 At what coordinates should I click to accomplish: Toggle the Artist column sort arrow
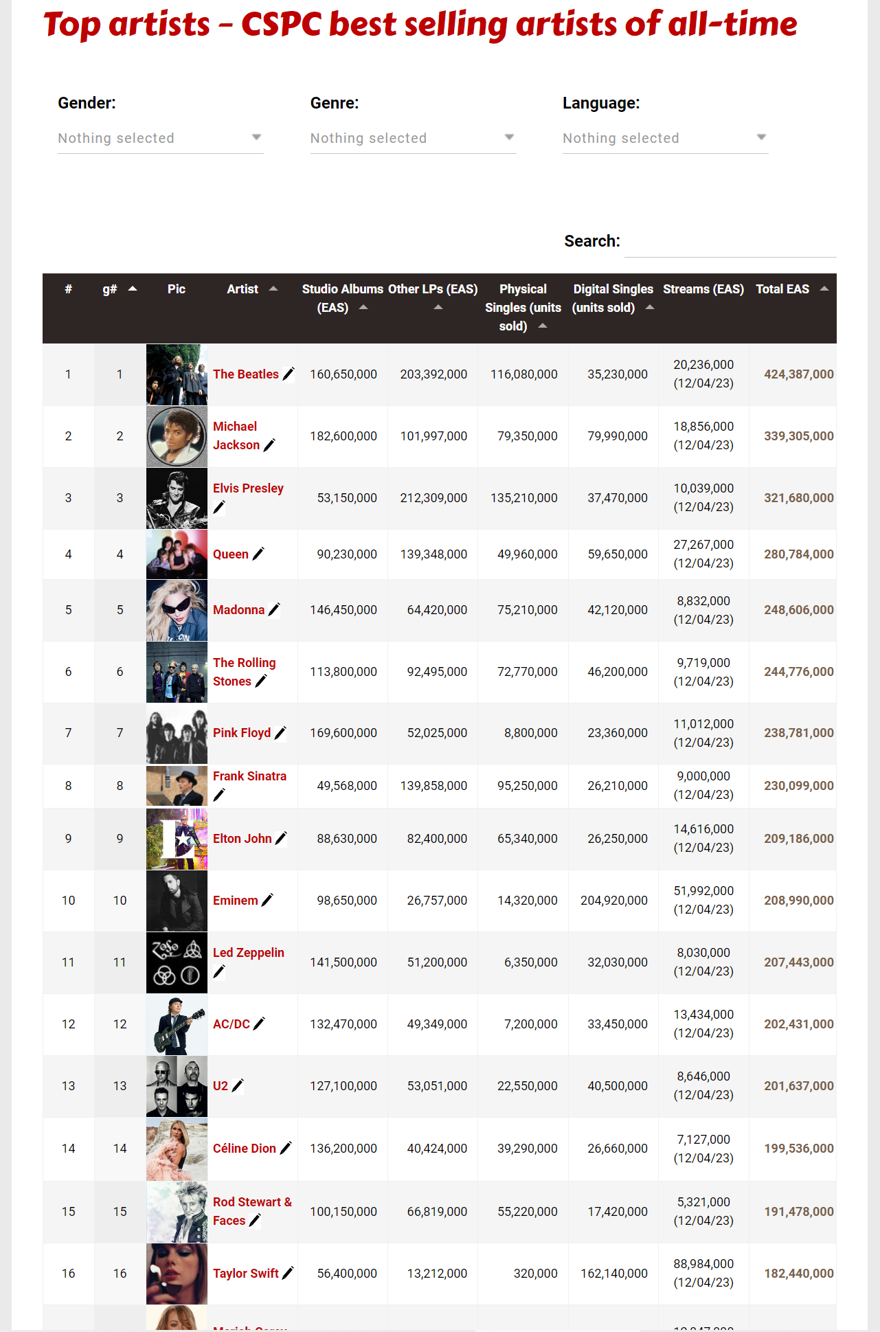point(275,289)
